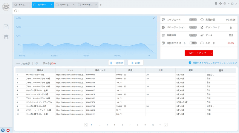
Task: Click the Octoparse logo icon
Action: click(6, 7)
